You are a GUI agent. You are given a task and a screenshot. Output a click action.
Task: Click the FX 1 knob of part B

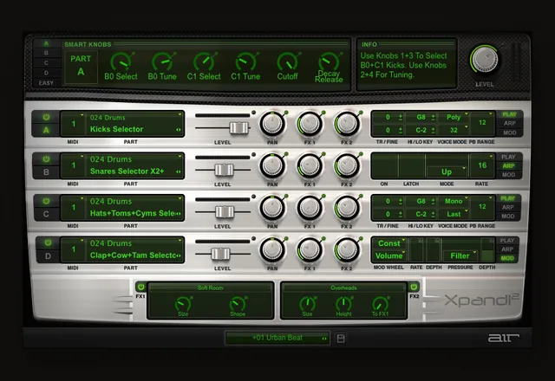click(x=310, y=165)
